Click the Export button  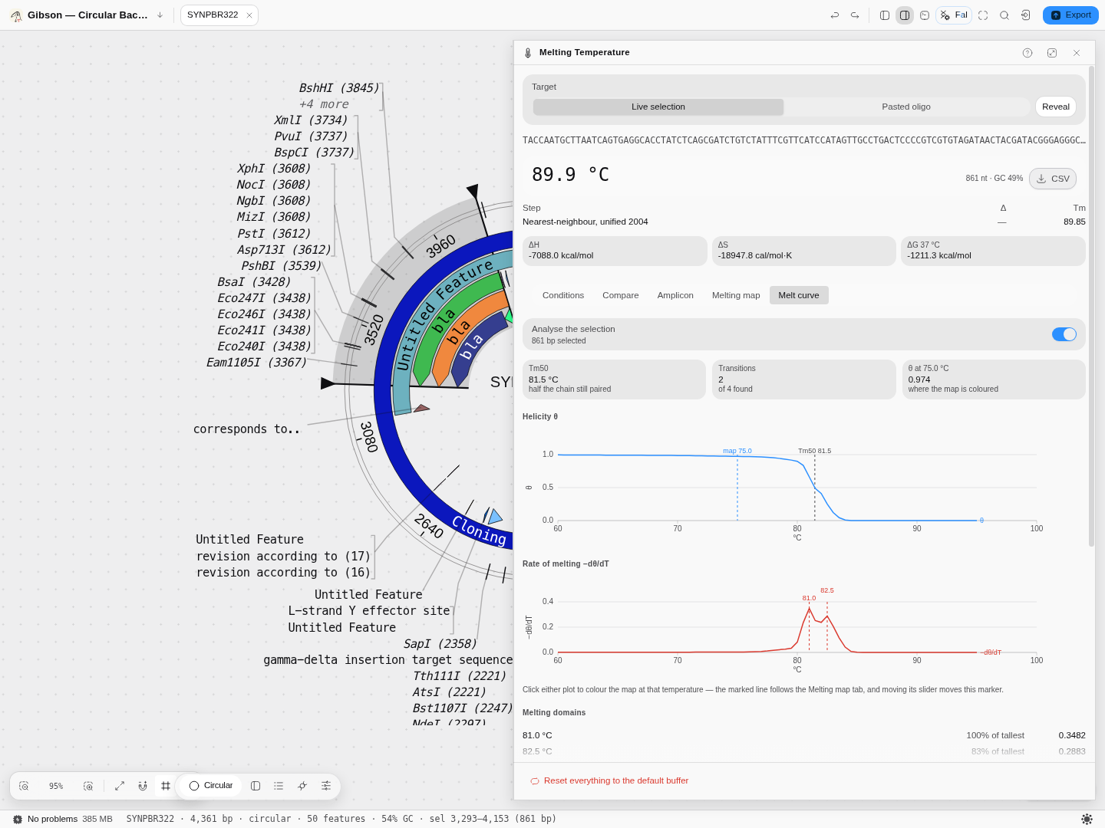[1070, 15]
